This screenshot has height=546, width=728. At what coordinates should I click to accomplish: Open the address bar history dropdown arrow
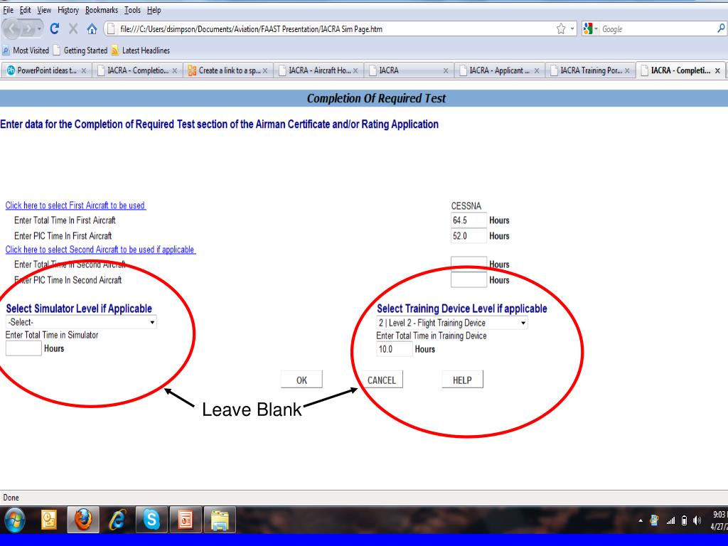[x=572, y=28]
